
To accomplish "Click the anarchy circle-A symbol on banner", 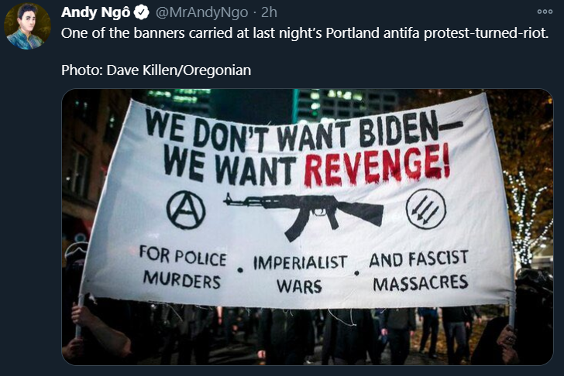I will (x=186, y=210).
